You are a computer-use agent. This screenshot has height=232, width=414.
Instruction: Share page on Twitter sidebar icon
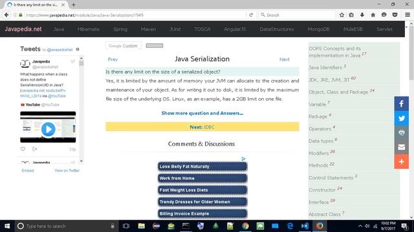pyautogui.click(x=401, y=118)
